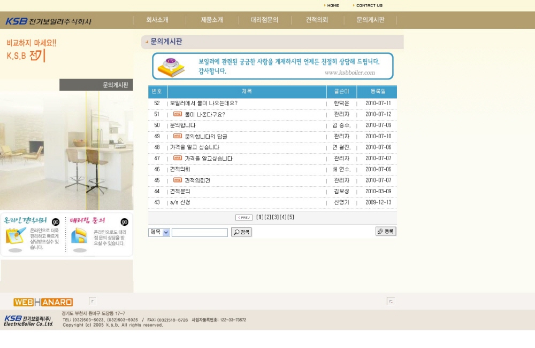Click the RE reply icon in row 45
This screenshot has width=535, height=348.
click(x=178, y=180)
